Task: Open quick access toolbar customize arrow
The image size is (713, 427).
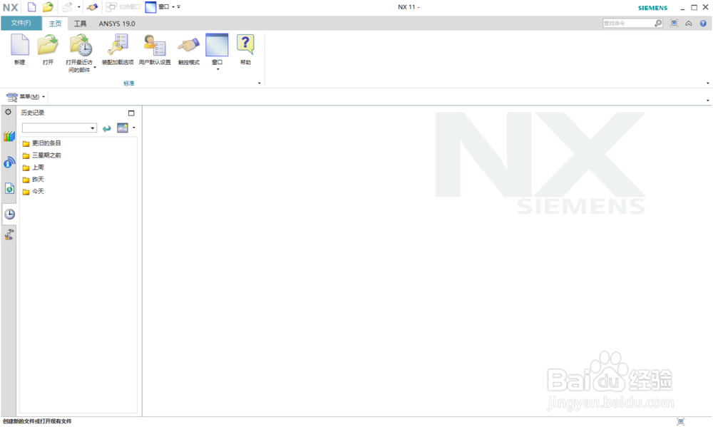Action: point(179,7)
